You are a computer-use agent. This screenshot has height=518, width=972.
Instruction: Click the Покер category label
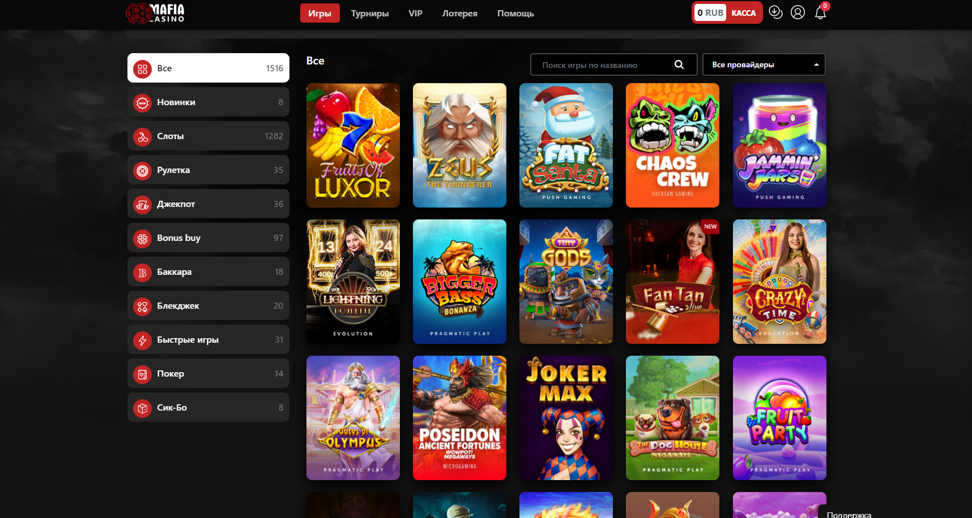coord(170,374)
